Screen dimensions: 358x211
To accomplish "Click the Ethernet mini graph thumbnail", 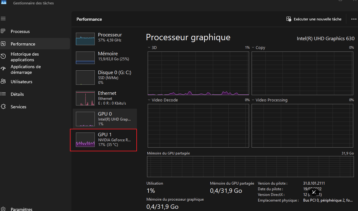I will click(x=85, y=98).
